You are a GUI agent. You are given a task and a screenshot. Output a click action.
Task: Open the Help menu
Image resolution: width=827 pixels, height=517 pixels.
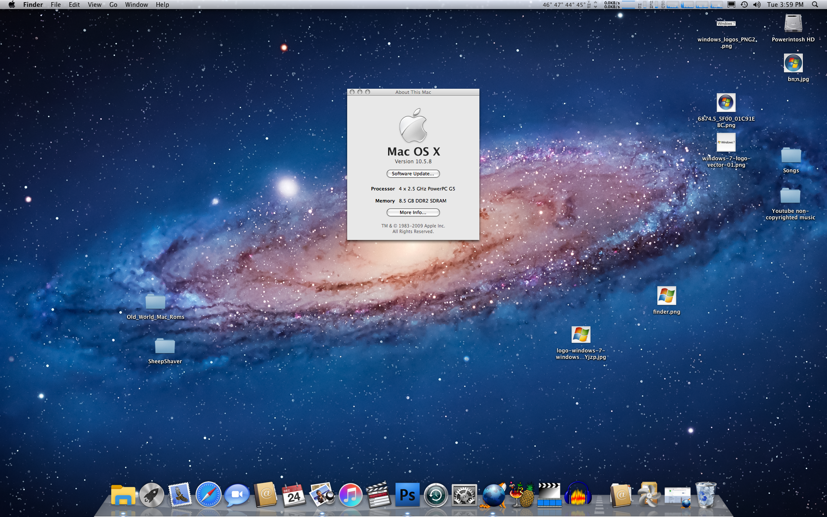coord(162,5)
